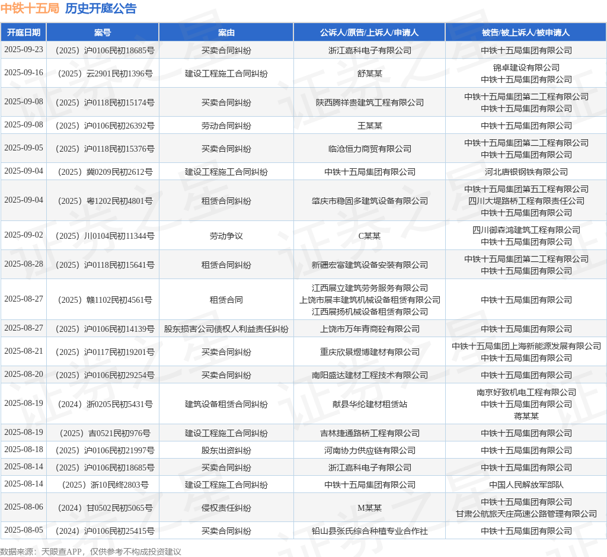
Task: Click defendant 甘肃公航旅天庄高速公路管理有限公司
Action: coord(526,514)
